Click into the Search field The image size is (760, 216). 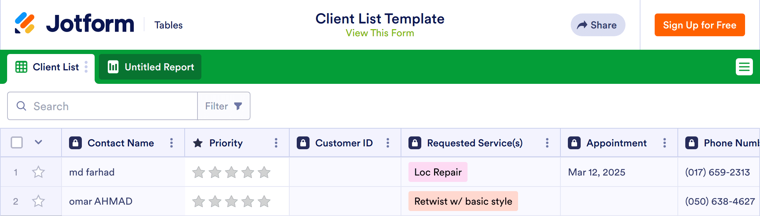click(107, 106)
